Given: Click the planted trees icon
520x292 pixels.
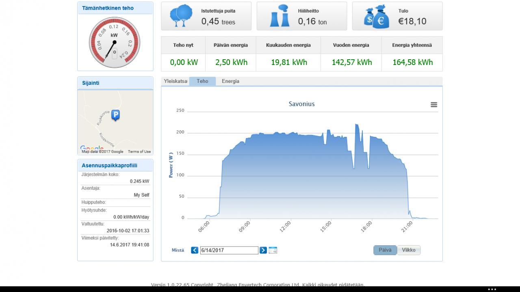Looking at the screenshot, I should coord(181,16).
